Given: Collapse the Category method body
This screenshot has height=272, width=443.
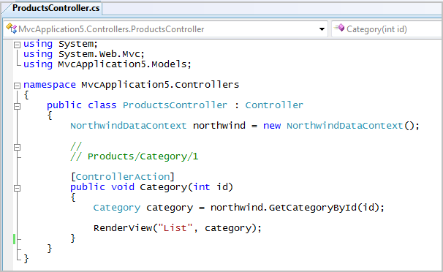Looking at the screenshot, I should pyautogui.click(x=18, y=188).
